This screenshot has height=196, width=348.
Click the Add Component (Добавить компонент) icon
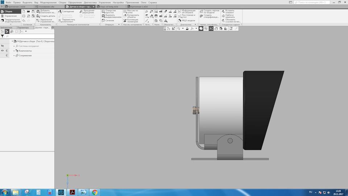[x=38, y=12]
